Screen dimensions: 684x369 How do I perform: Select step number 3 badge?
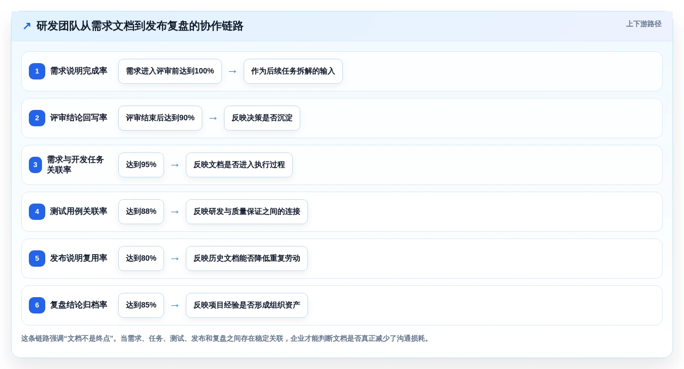[x=35, y=165]
